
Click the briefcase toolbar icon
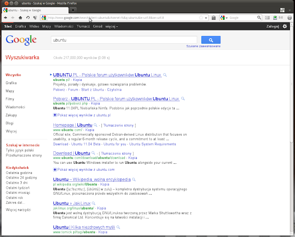pyautogui.click(x=213, y=17)
